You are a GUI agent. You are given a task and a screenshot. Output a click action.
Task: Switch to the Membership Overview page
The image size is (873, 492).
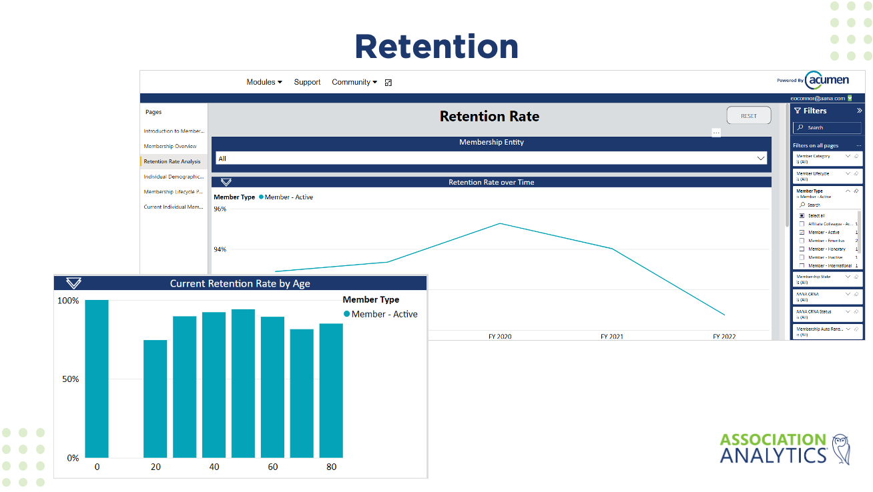click(x=170, y=146)
